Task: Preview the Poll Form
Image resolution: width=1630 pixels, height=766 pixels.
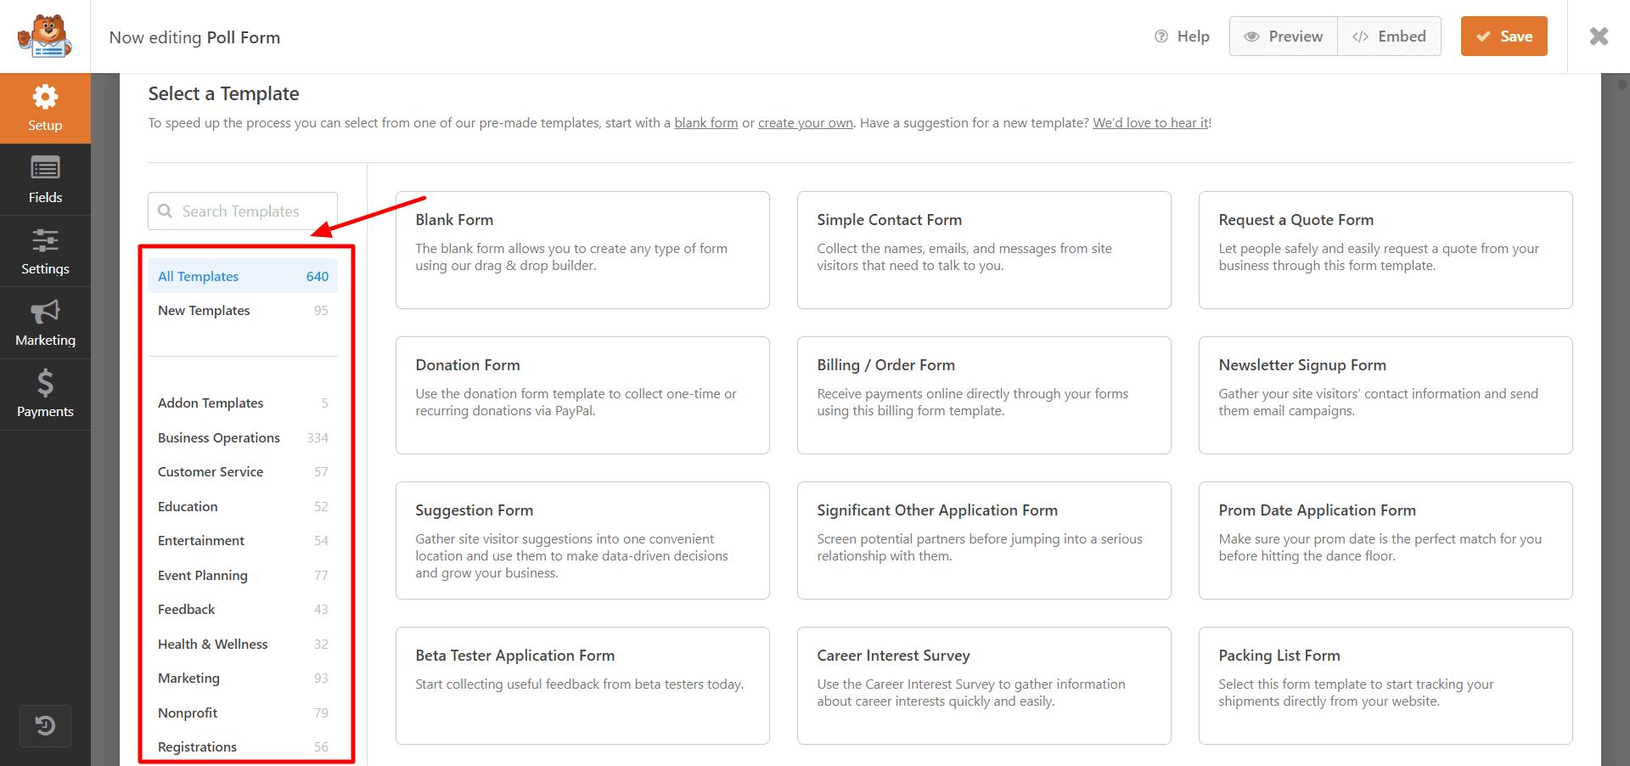Action: 1283,37
